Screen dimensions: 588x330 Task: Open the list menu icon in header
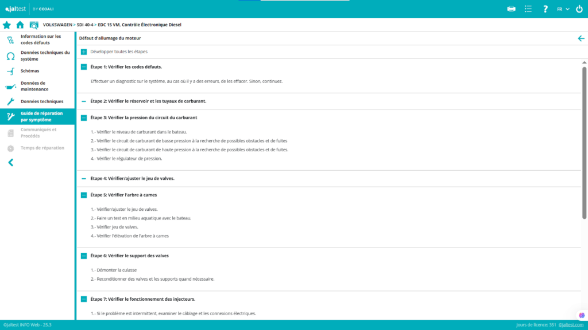coord(528,9)
